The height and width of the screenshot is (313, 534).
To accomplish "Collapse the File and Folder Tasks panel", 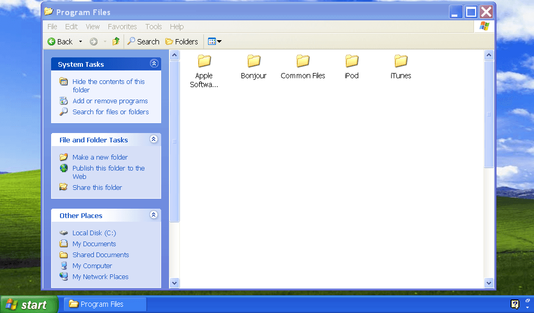I will pos(154,139).
